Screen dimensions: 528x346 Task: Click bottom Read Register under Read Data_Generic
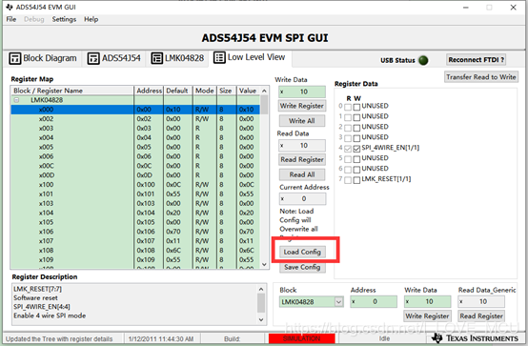pos(481,316)
